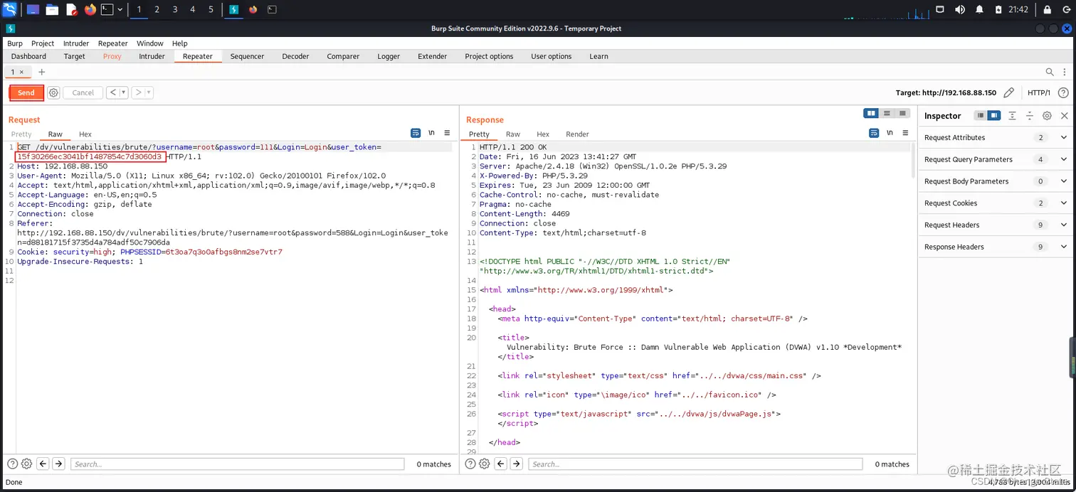Dock Inspector to the left side
The image size is (1076, 492).
point(981,115)
